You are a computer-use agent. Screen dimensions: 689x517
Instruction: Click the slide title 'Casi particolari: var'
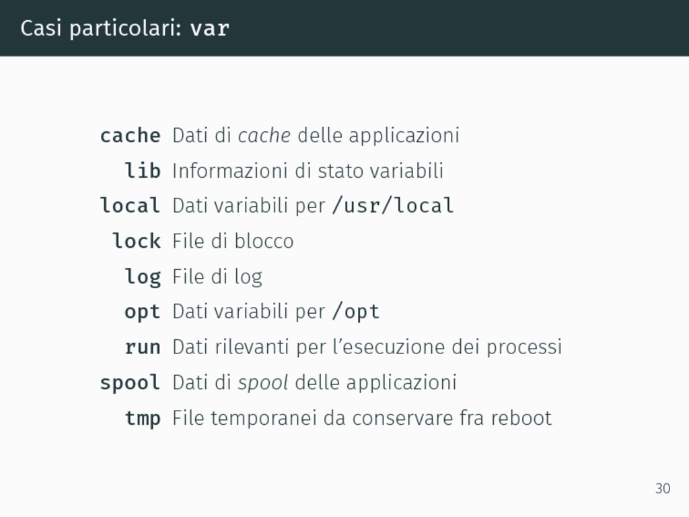pyautogui.click(x=124, y=28)
